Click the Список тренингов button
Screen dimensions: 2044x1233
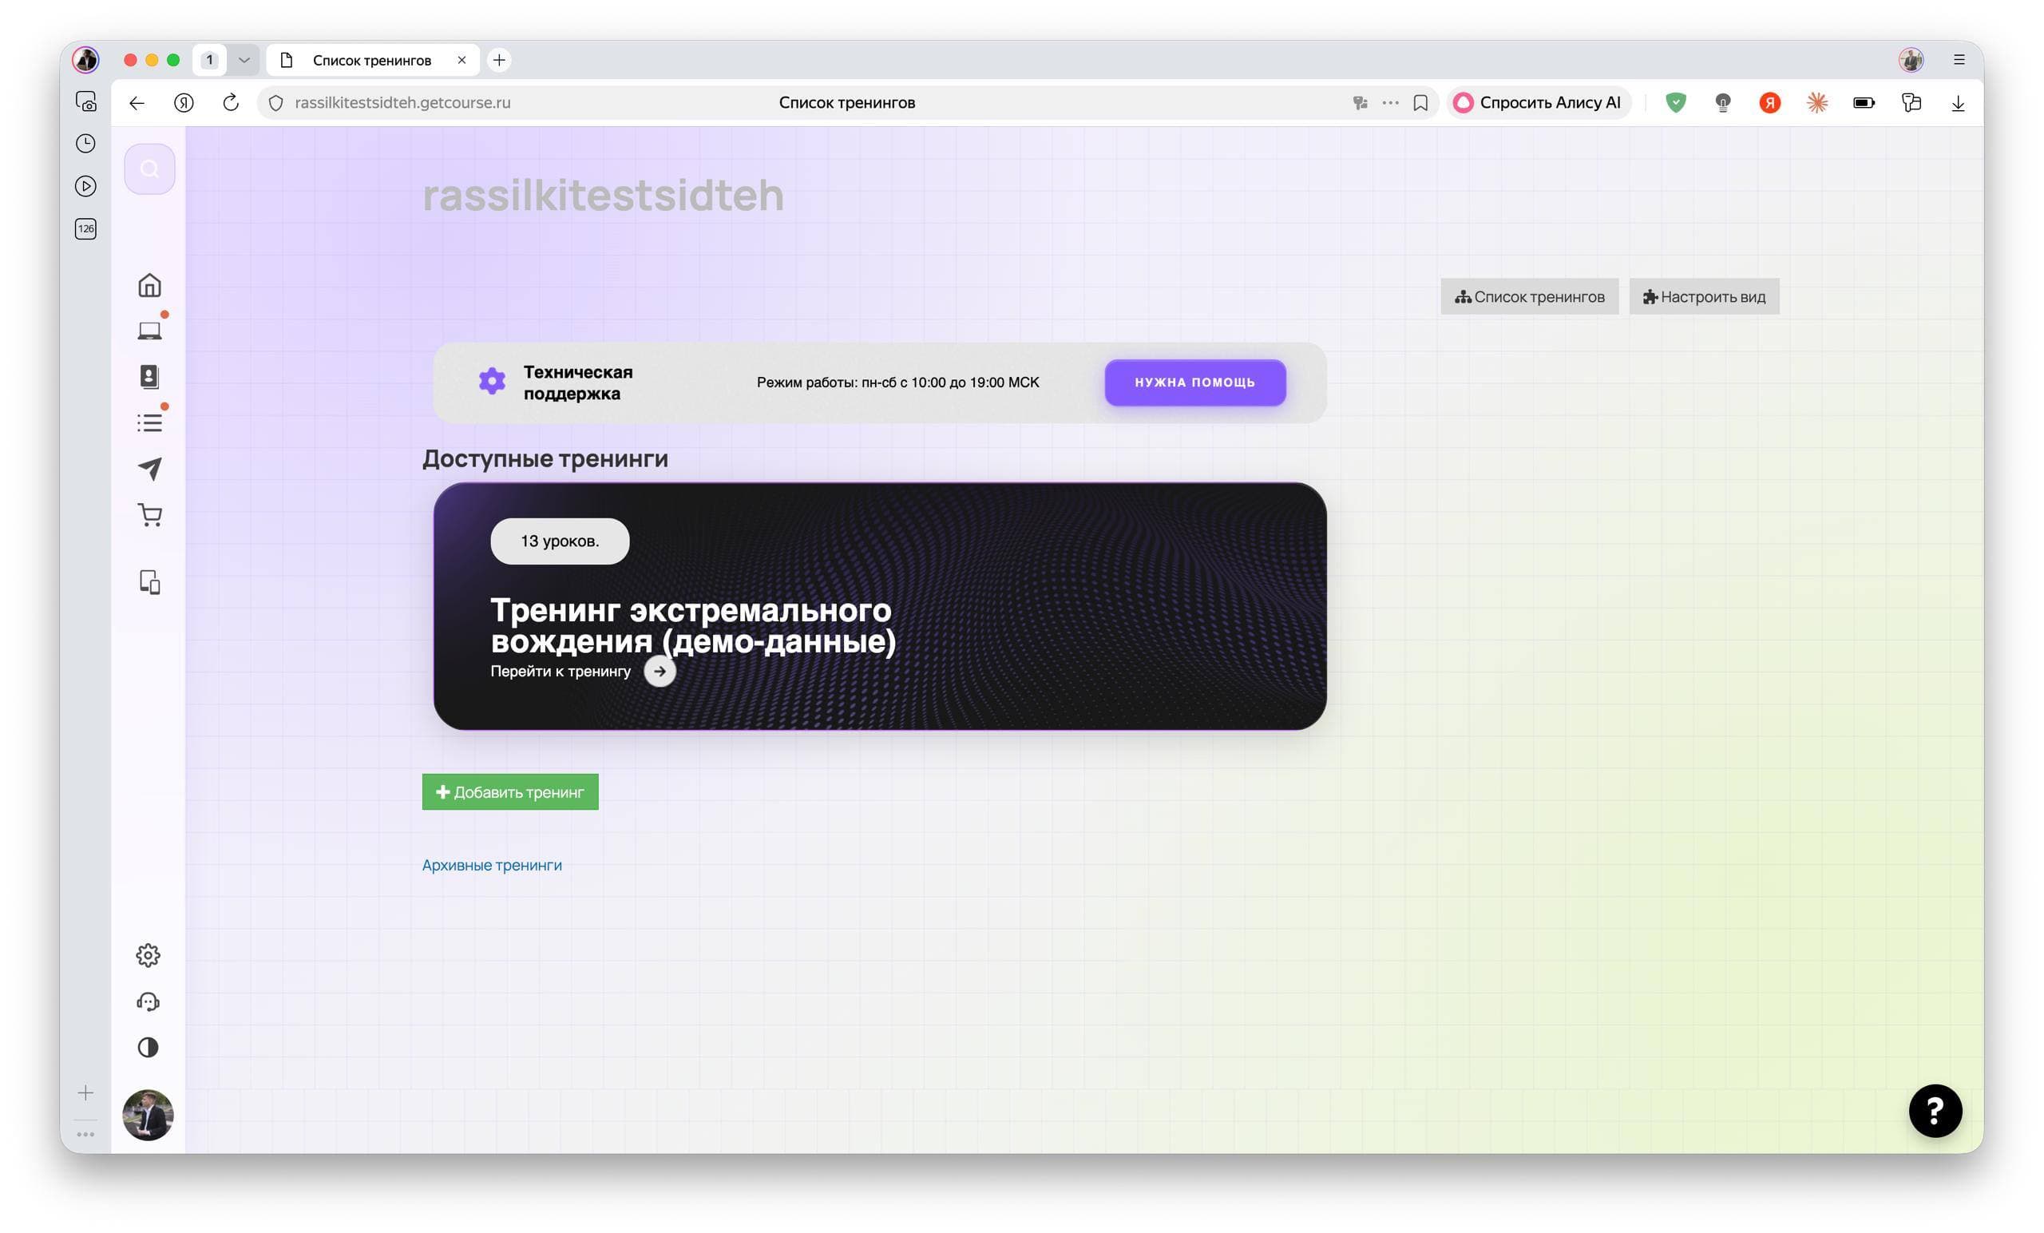coord(1530,296)
